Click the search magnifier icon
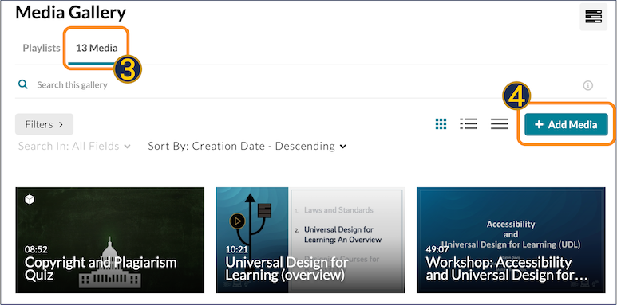 (23, 84)
